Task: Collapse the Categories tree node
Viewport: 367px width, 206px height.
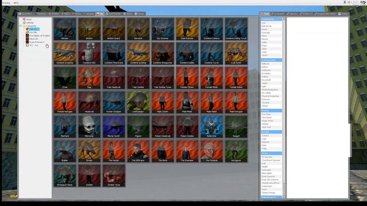Action: click(21, 26)
